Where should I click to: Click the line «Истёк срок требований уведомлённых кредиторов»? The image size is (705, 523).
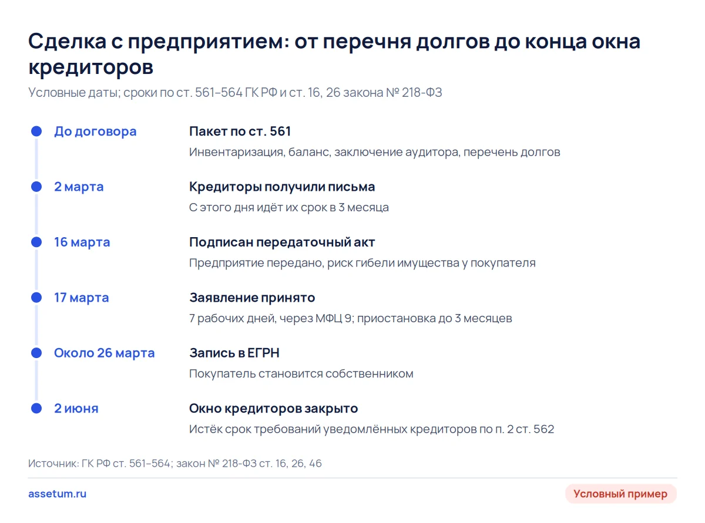point(372,429)
